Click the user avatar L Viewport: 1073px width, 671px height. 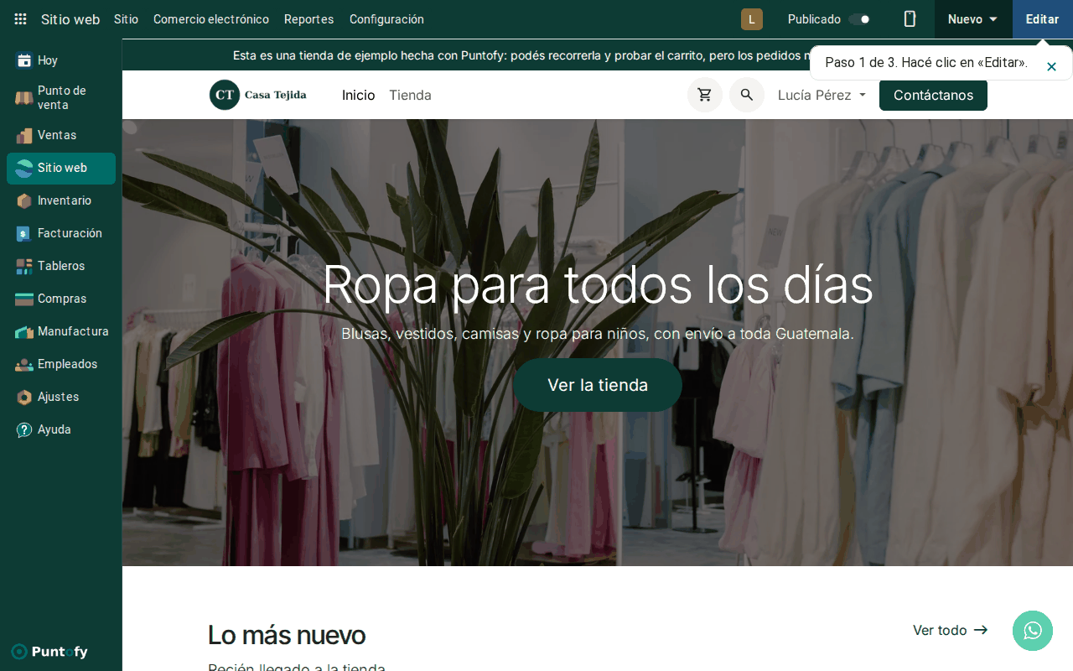click(x=752, y=19)
